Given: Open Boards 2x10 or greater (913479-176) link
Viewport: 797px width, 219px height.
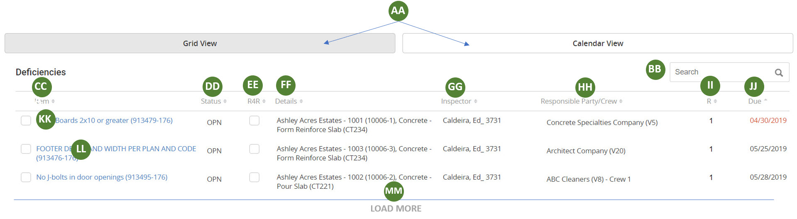Looking at the screenshot, I should pyautogui.click(x=114, y=120).
